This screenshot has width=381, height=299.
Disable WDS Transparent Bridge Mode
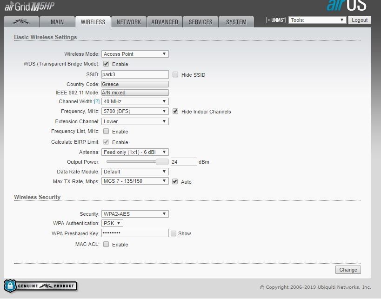[106, 64]
